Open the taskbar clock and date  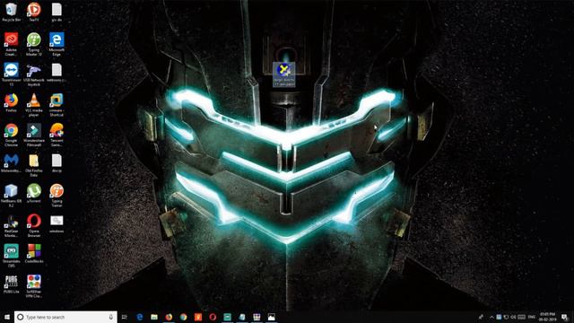(548, 317)
